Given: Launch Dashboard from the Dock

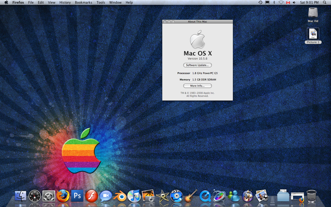Looking at the screenshot, I should (34, 196).
